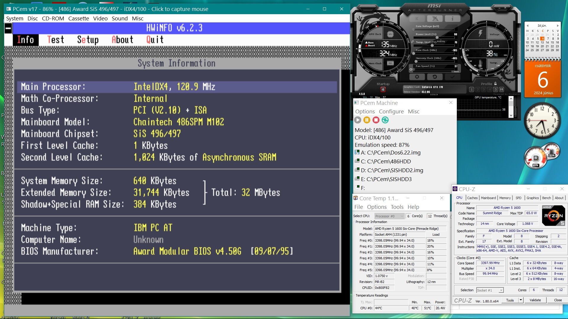Open Core Temp File menu

pyautogui.click(x=359, y=207)
